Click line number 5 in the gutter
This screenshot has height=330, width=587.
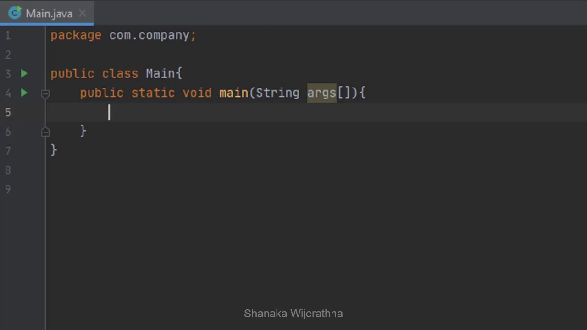(x=8, y=113)
